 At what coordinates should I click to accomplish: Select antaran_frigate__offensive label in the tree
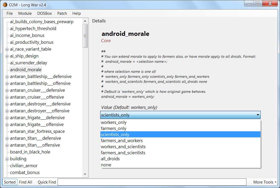pyautogui.click(x=37, y=124)
